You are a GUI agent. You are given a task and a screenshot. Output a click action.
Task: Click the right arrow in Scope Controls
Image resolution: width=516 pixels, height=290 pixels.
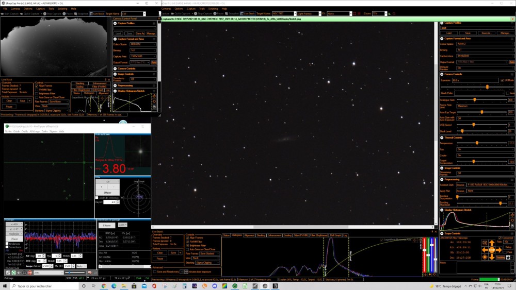[x=498, y=250]
